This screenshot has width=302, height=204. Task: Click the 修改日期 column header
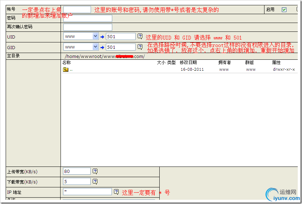188,63
